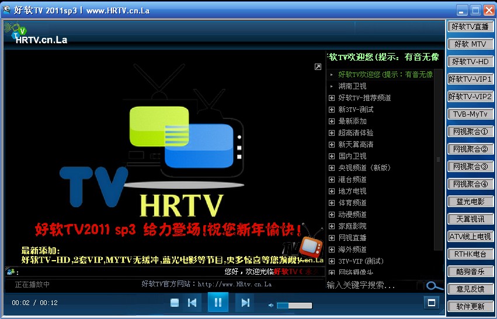
Task: Open 网视聚合③ section
Action: click(470, 166)
